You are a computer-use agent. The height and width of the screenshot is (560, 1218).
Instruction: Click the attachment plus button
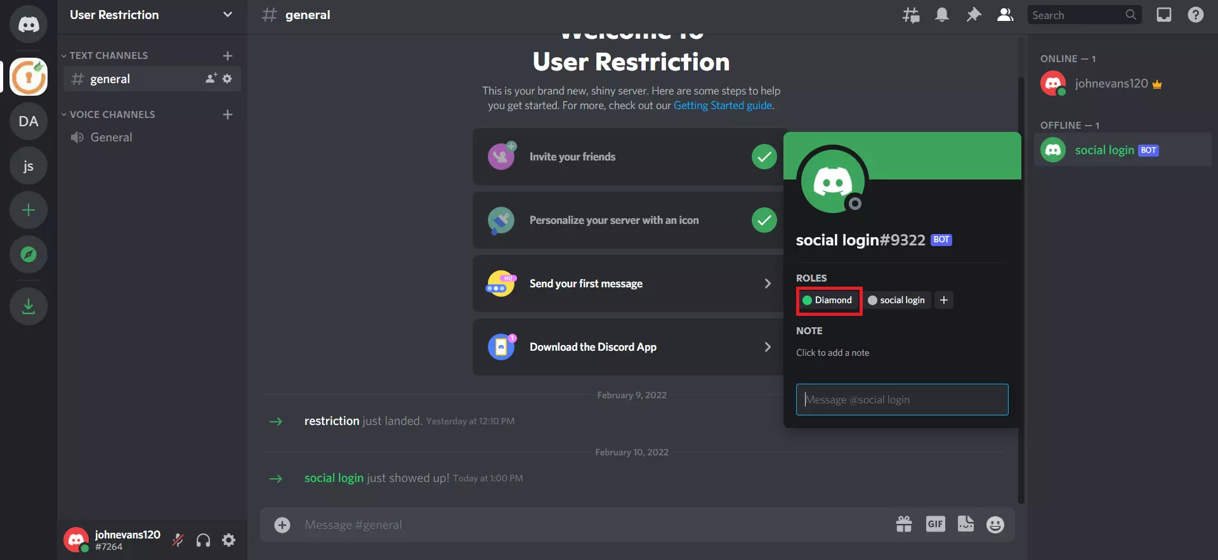pyautogui.click(x=282, y=524)
